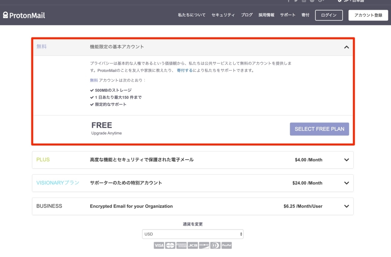Click the Discover card icon
391x257 pixels.
[204, 245]
